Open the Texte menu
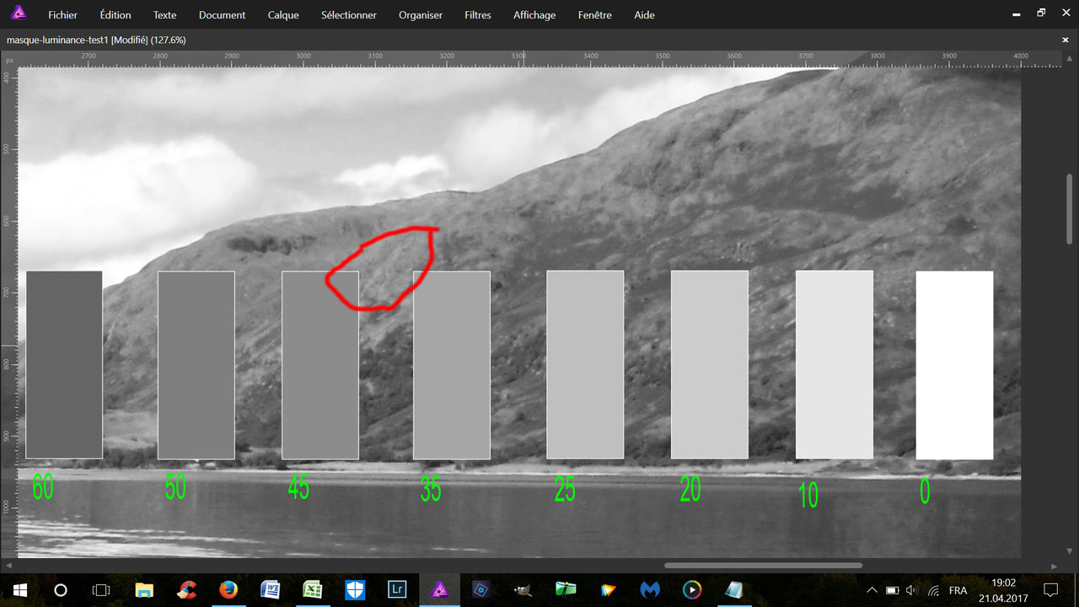The image size is (1079, 607). point(165,15)
